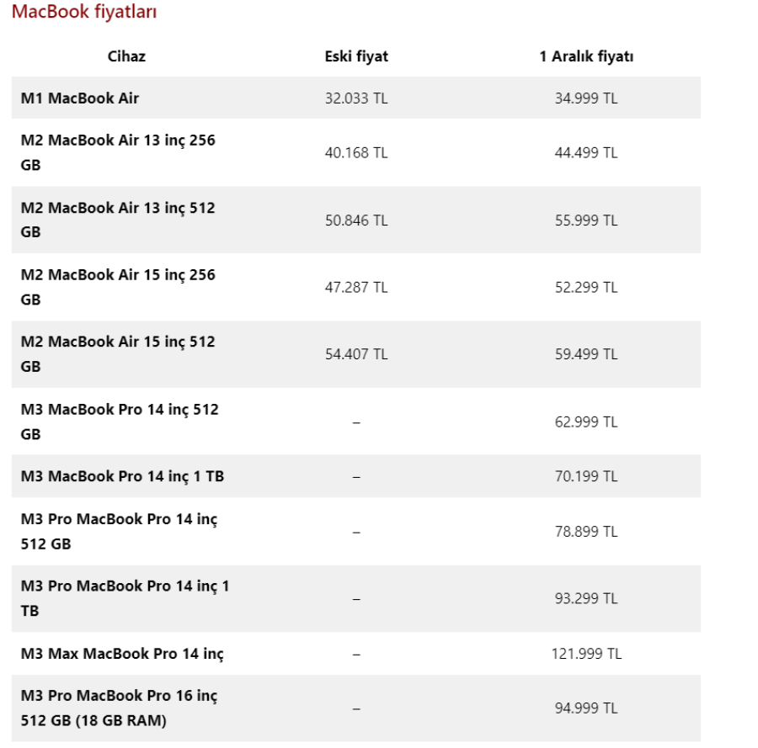Click the 94.999 TL price
Screen dimensions: 758x748
[586, 708]
